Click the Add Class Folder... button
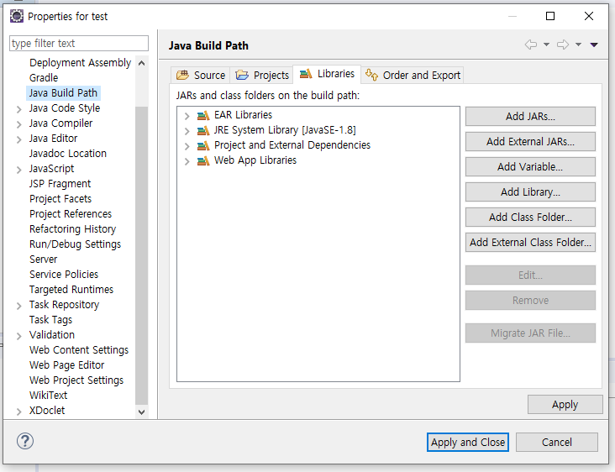Image resolution: width=615 pixels, height=472 pixels. 530,217
